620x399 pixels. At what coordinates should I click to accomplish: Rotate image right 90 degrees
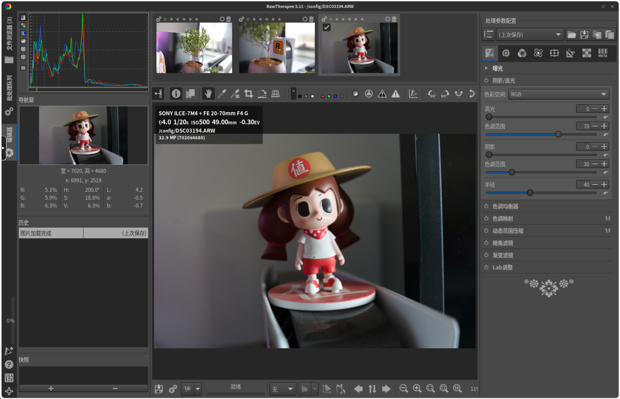445,94
